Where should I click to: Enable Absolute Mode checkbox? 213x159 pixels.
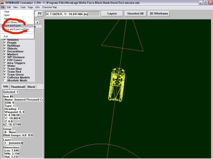[x=5, y=80]
